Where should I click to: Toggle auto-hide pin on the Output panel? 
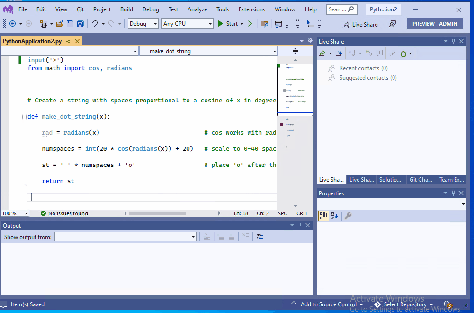point(300,225)
